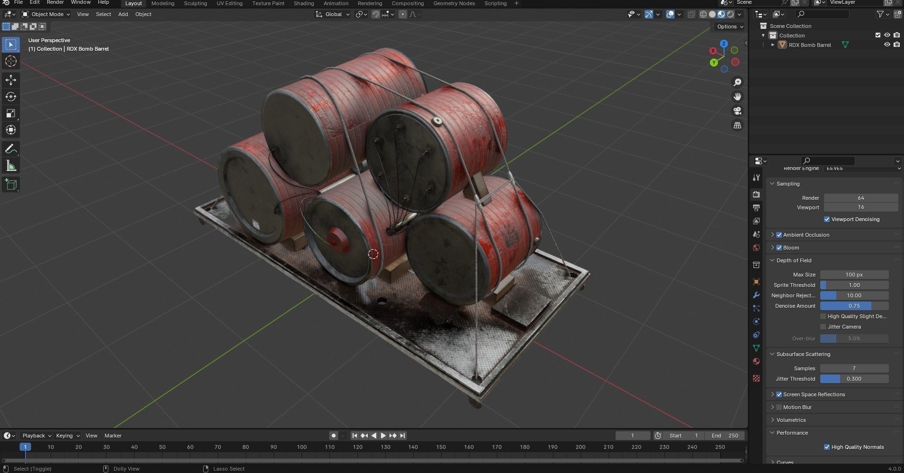Expand RDX Bomb Barrel in outliner

[773, 45]
